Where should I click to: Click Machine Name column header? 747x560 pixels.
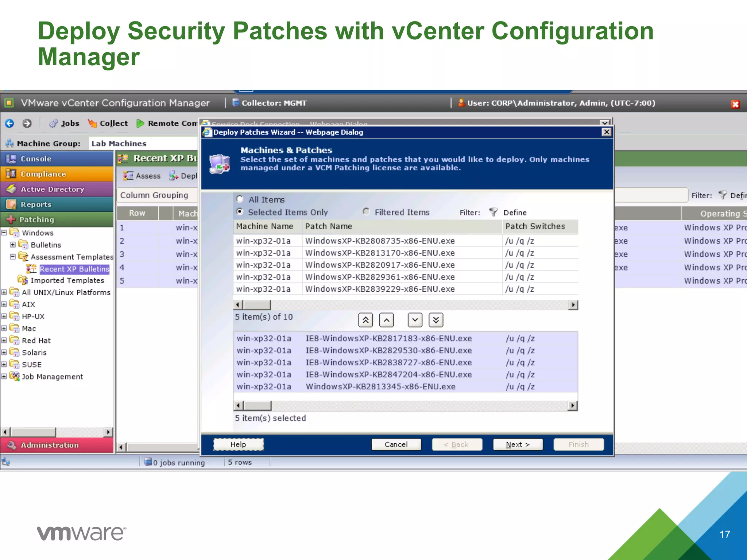tap(268, 226)
